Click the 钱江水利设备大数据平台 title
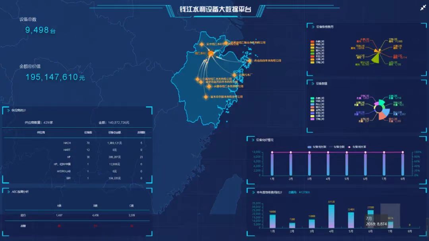Viewport: 429px width, 241px height. click(x=215, y=9)
